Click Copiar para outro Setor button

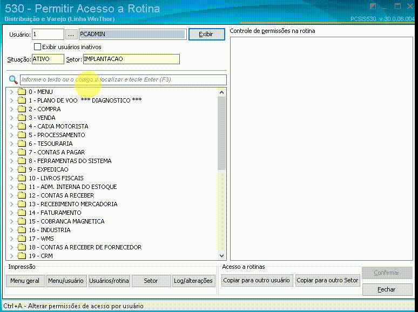click(327, 280)
